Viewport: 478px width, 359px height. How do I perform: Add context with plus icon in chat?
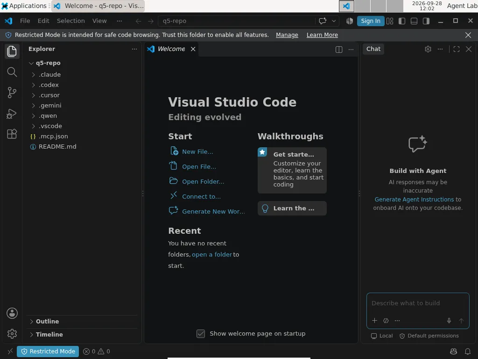pos(375,321)
